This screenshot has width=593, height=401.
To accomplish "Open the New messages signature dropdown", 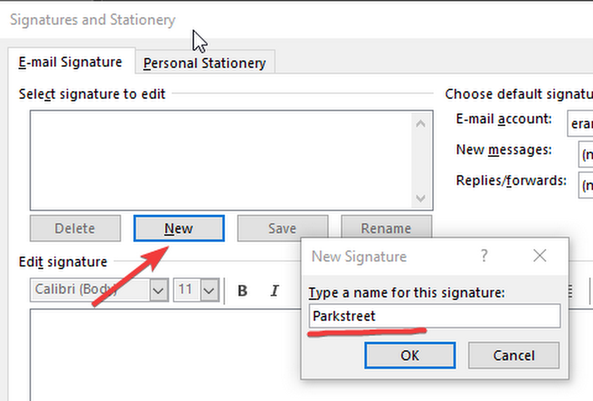I will point(585,154).
